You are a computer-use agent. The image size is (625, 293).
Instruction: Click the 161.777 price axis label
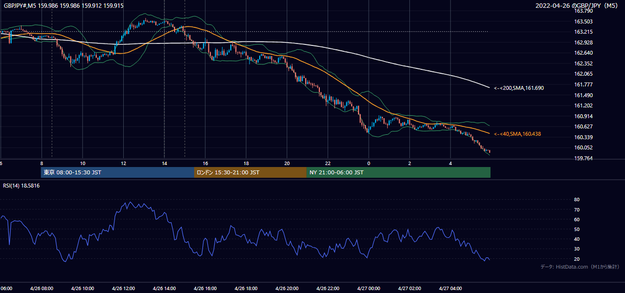[583, 84]
